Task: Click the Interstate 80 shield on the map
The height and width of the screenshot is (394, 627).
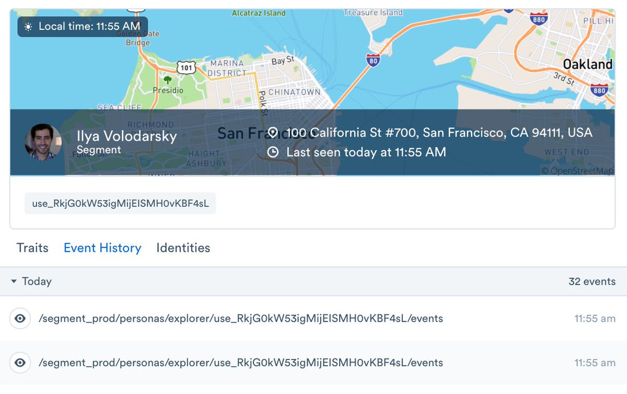Action: [x=373, y=60]
